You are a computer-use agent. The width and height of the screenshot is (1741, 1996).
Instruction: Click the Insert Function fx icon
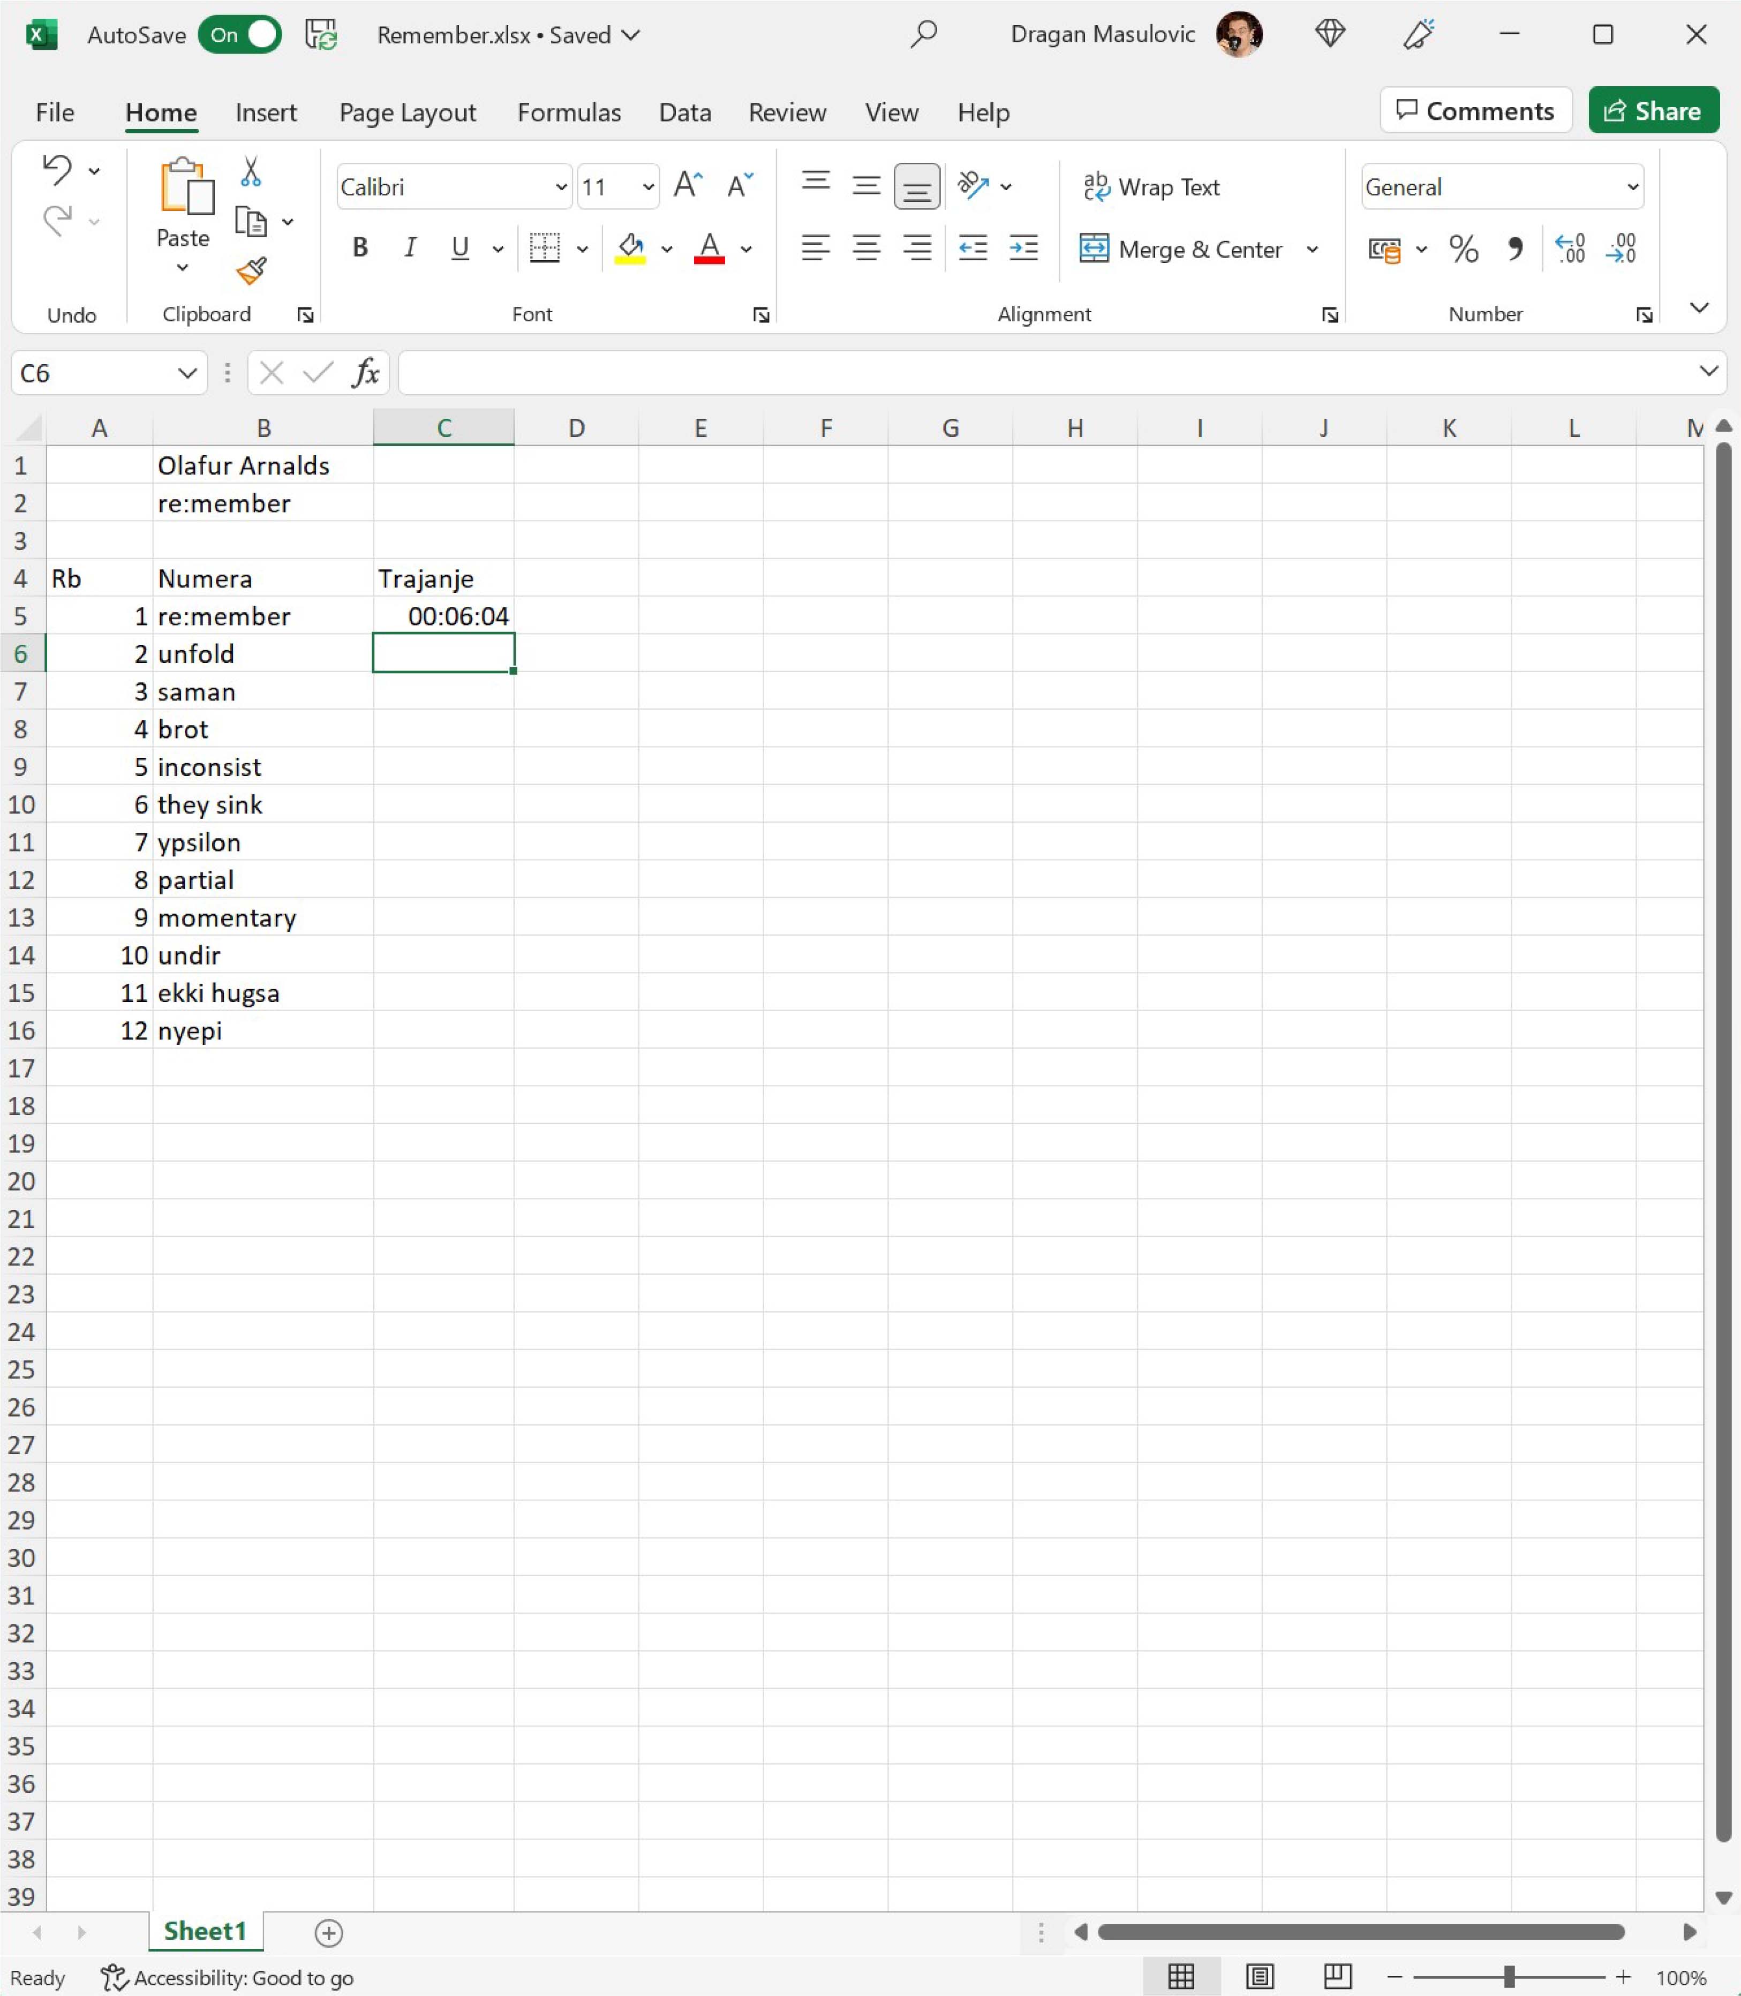(x=365, y=373)
